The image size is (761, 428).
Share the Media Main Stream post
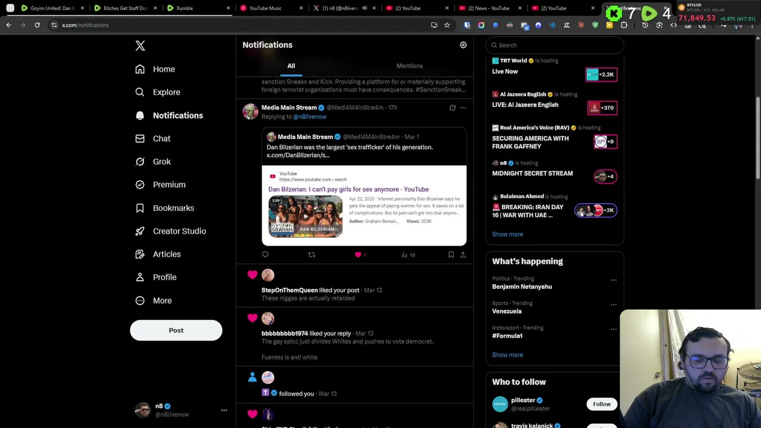[463, 255]
